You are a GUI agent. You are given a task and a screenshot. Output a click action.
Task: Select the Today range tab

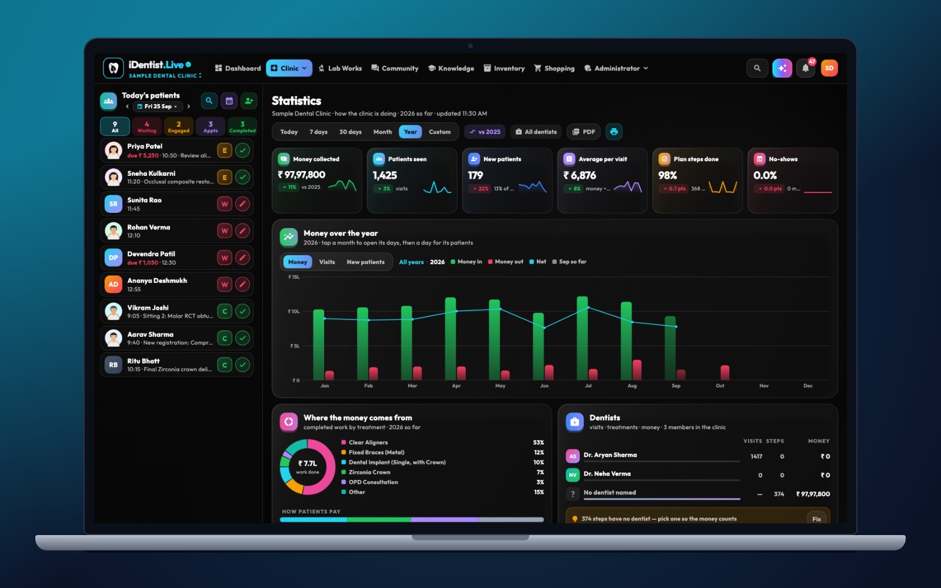289,132
